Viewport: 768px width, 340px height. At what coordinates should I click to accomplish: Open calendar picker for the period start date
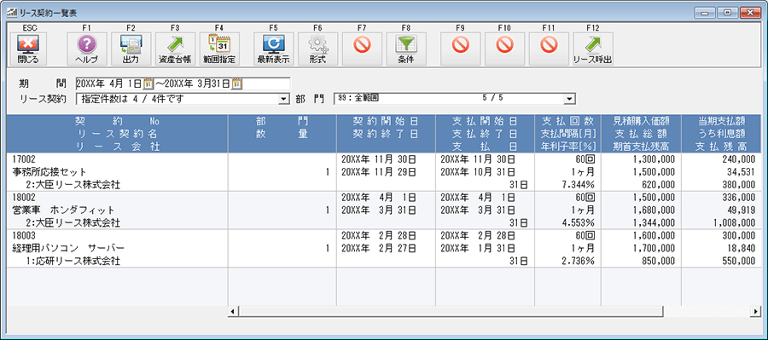coord(148,84)
